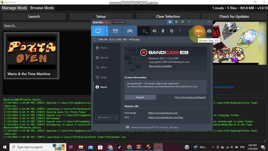Click weather widget on taskbar
268x151 pixels.
click(x=200, y=147)
